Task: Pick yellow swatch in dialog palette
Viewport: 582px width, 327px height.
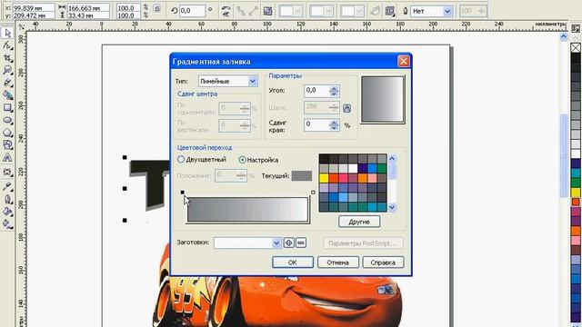Action: [324, 178]
